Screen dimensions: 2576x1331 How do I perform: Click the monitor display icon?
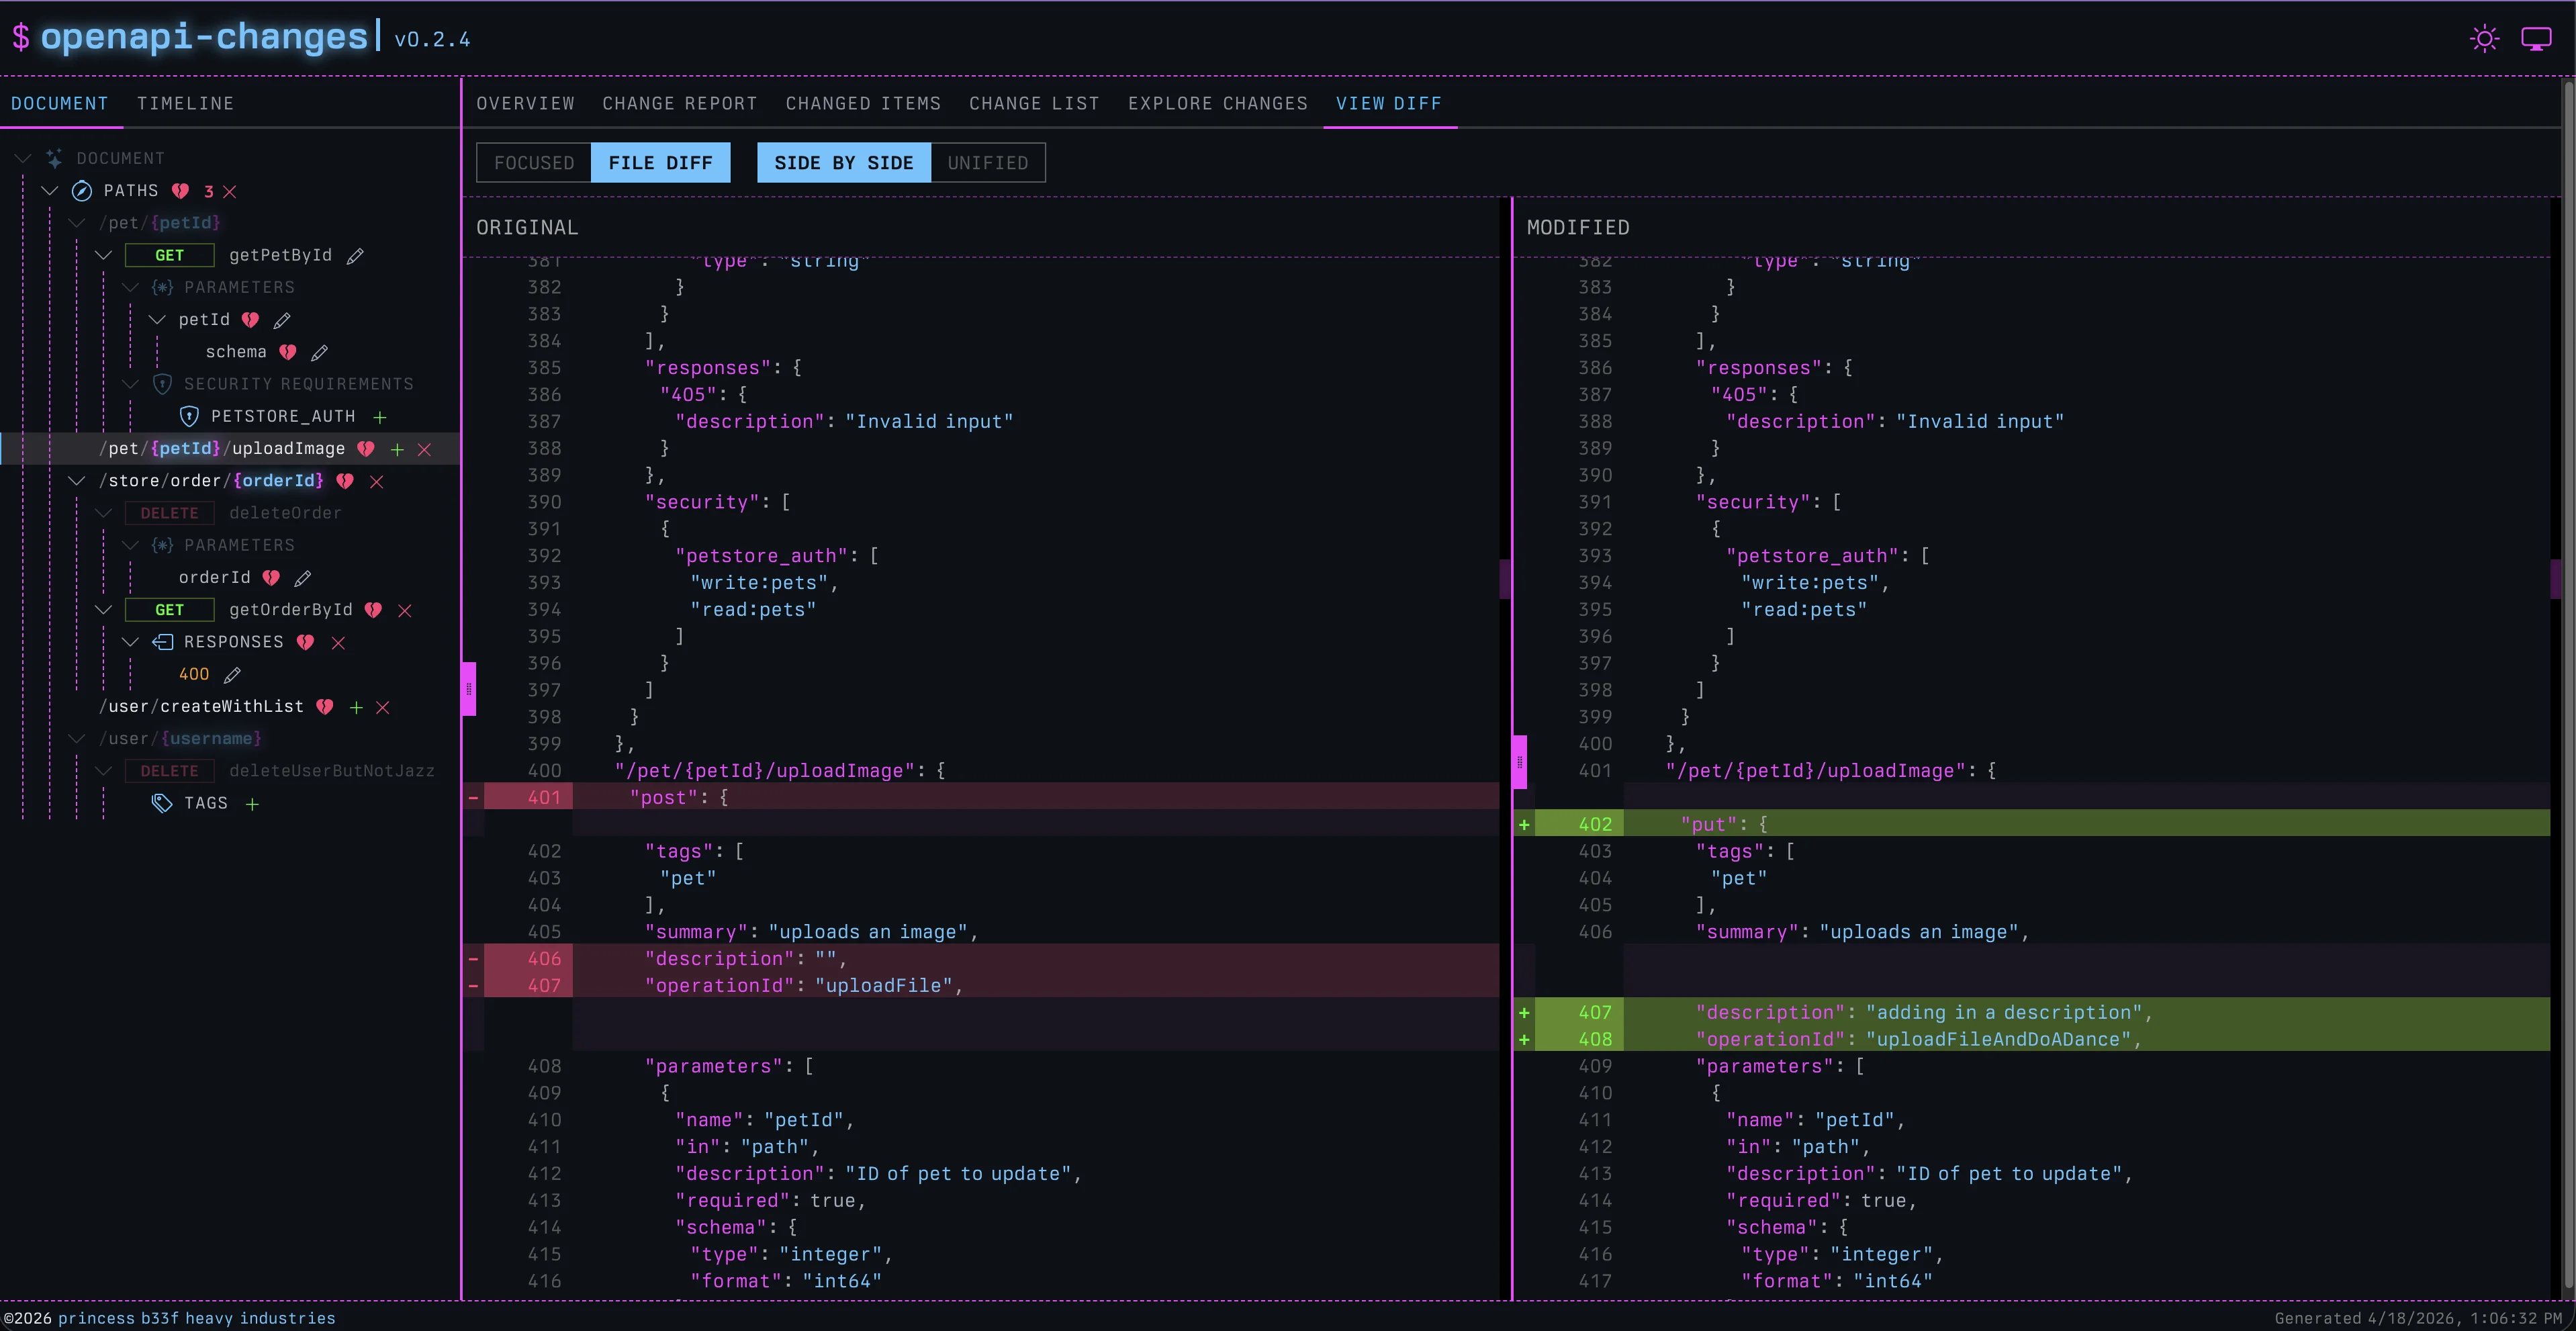[2536, 39]
